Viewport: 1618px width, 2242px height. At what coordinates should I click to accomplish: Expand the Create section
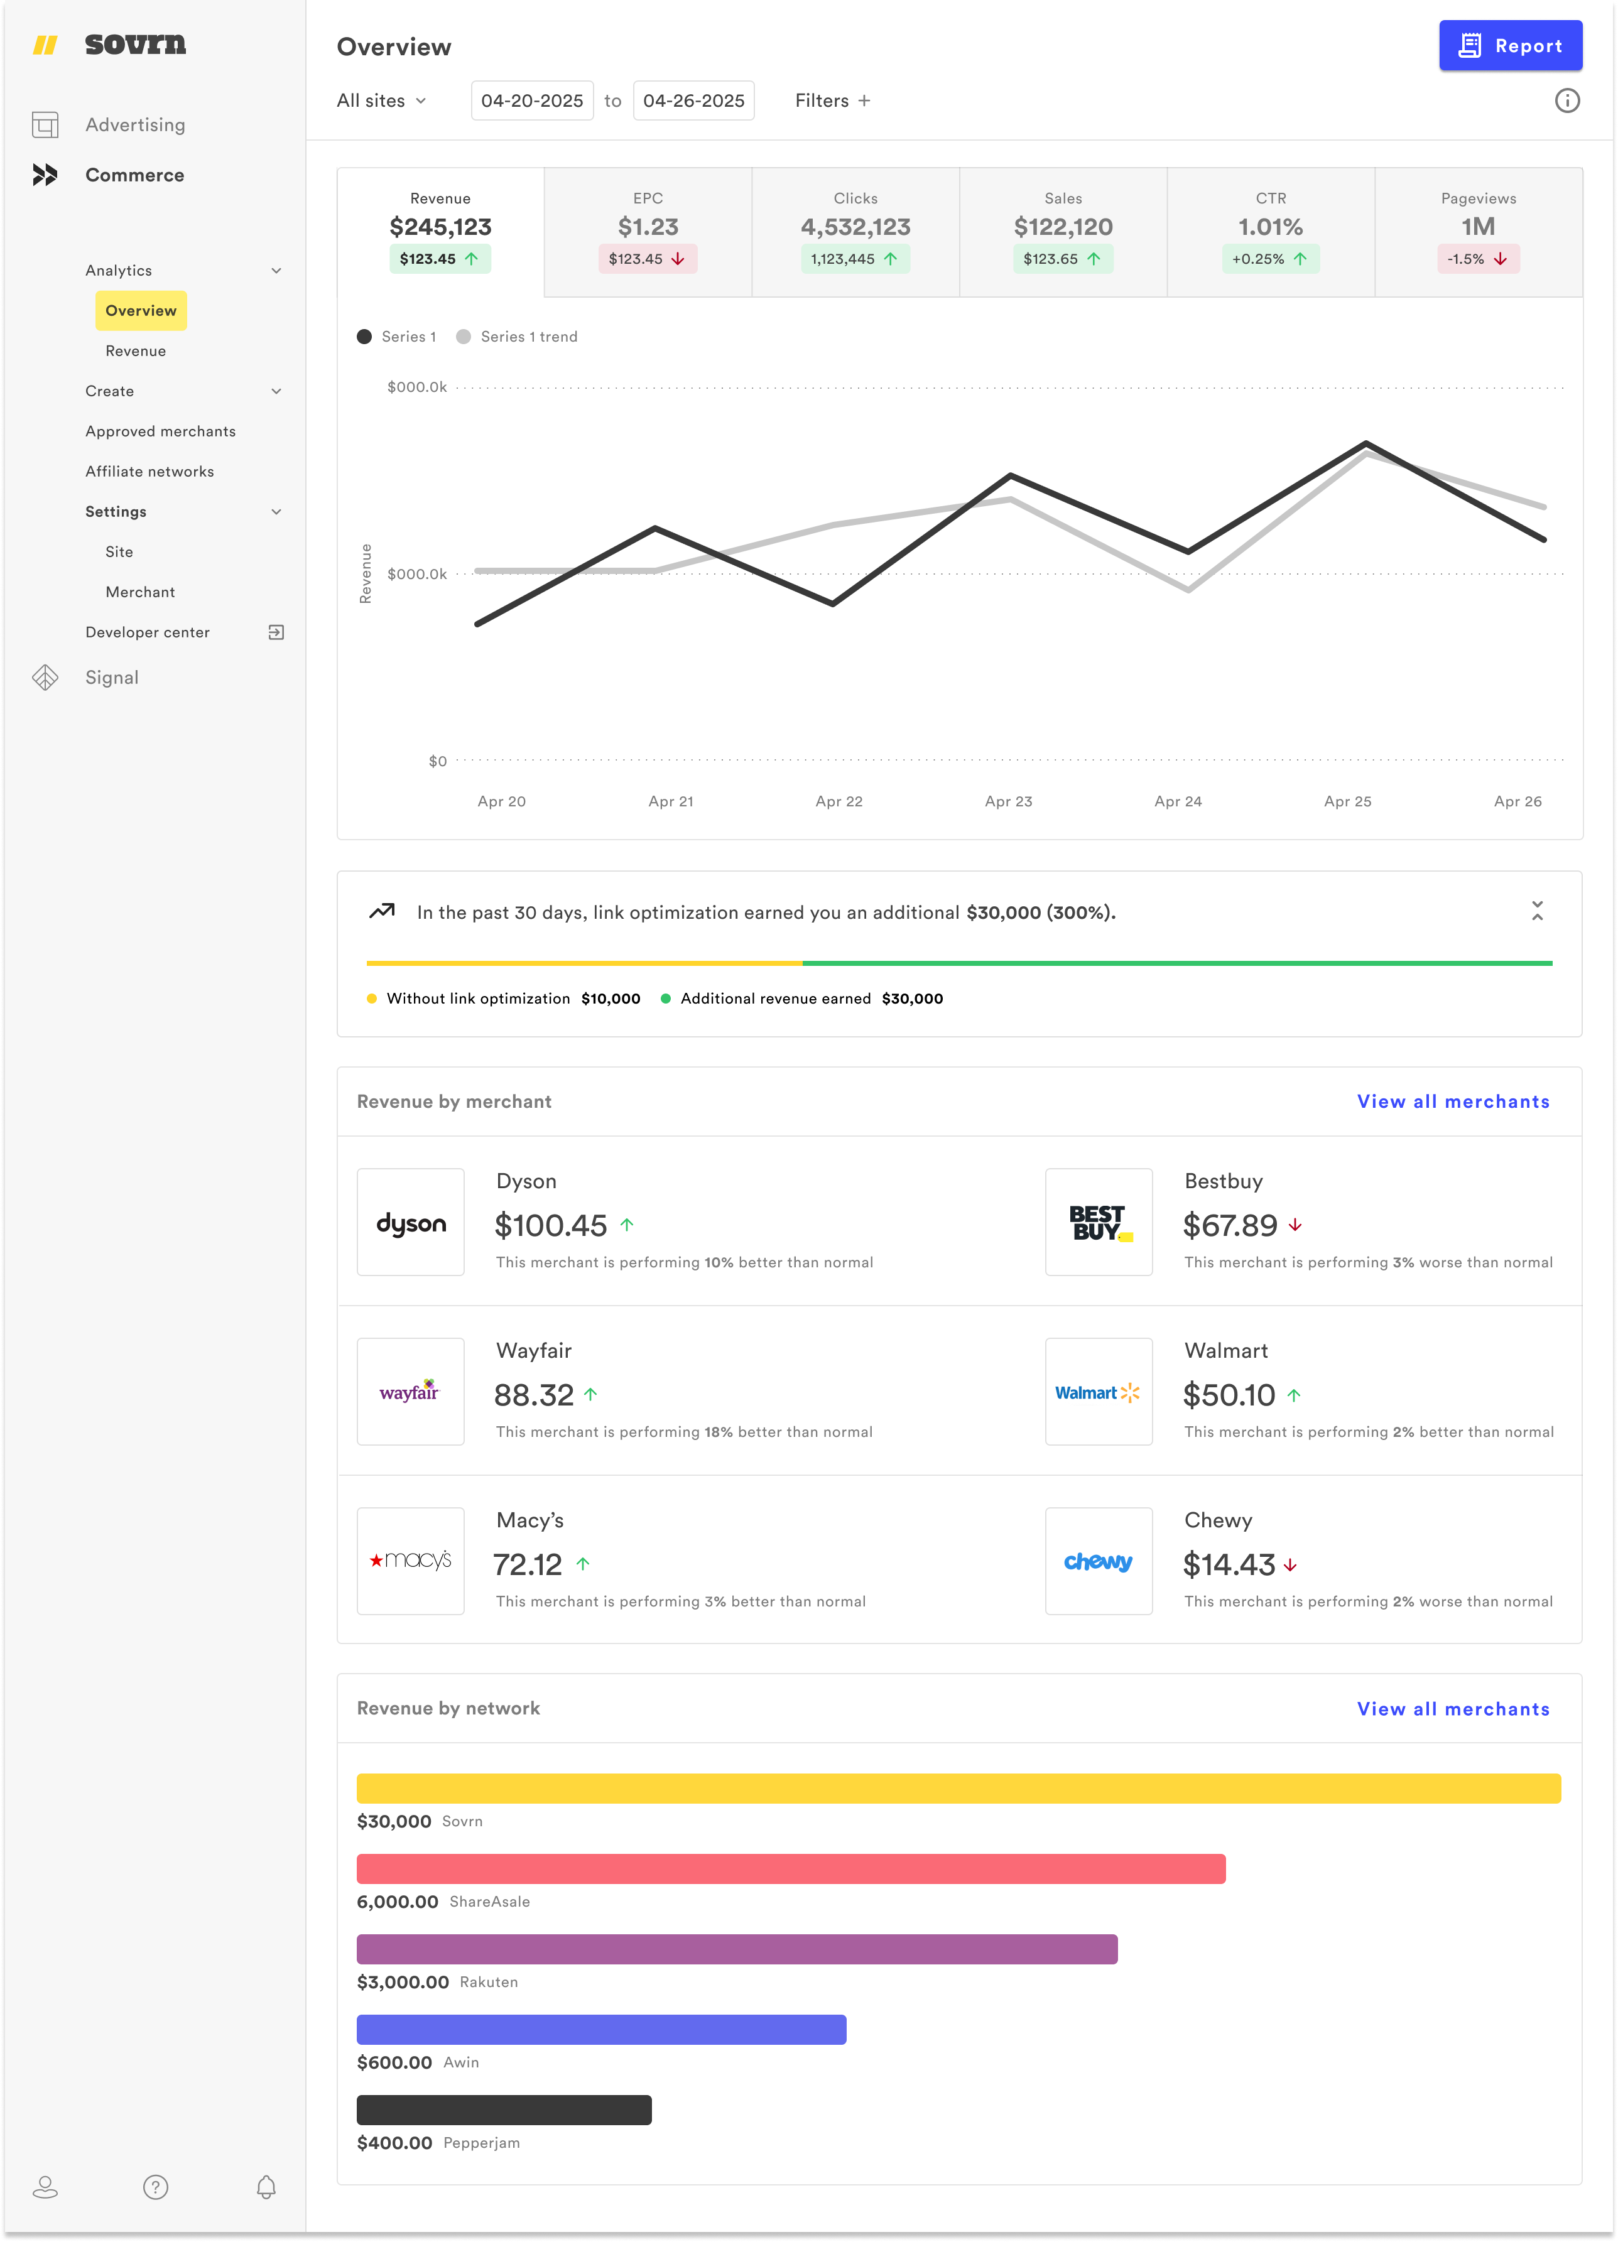click(x=277, y=391)
